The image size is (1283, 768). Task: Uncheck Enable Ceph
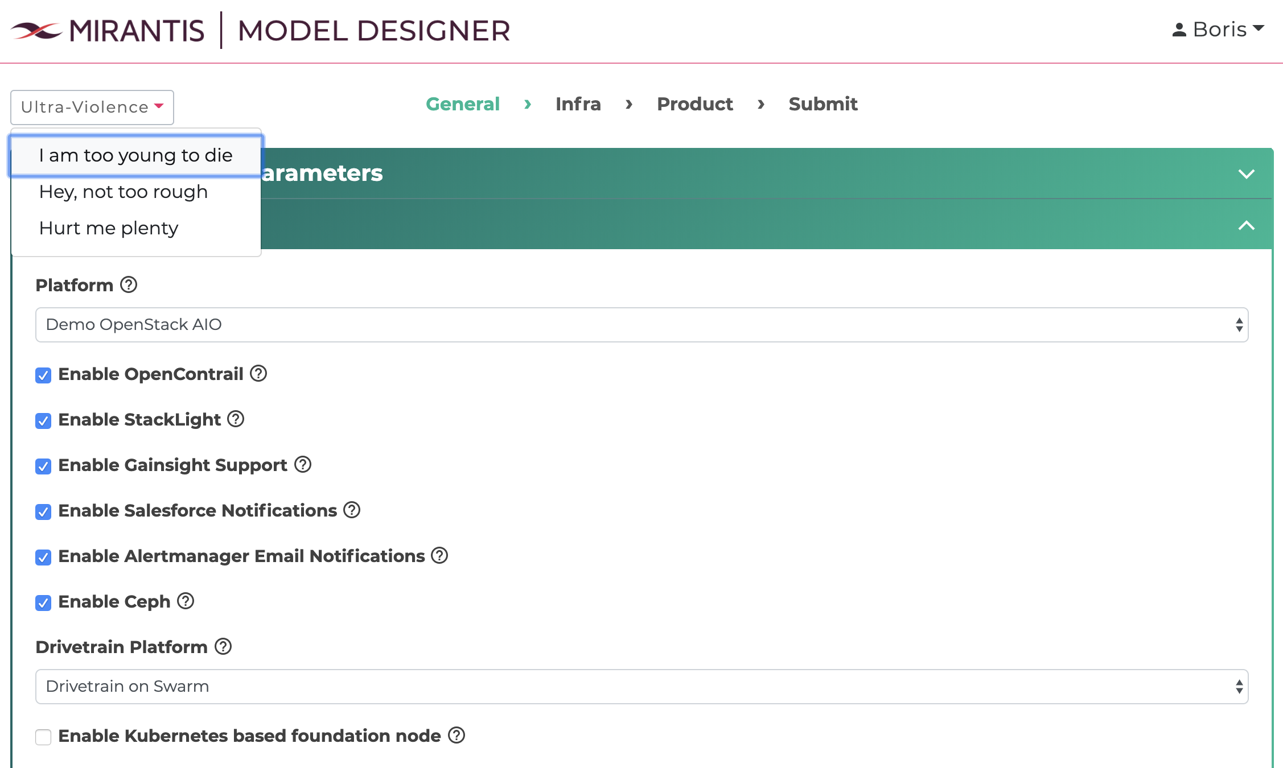[x=43, y=602]
